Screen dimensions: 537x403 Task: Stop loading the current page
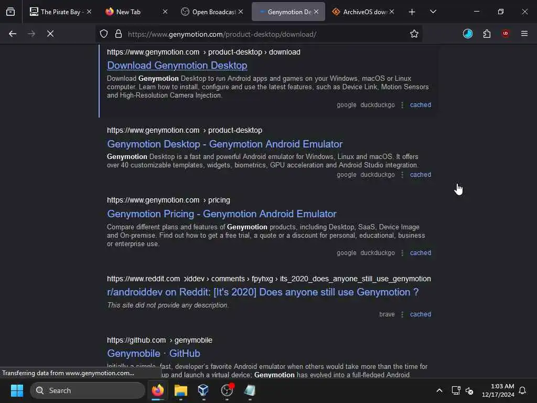50,34
